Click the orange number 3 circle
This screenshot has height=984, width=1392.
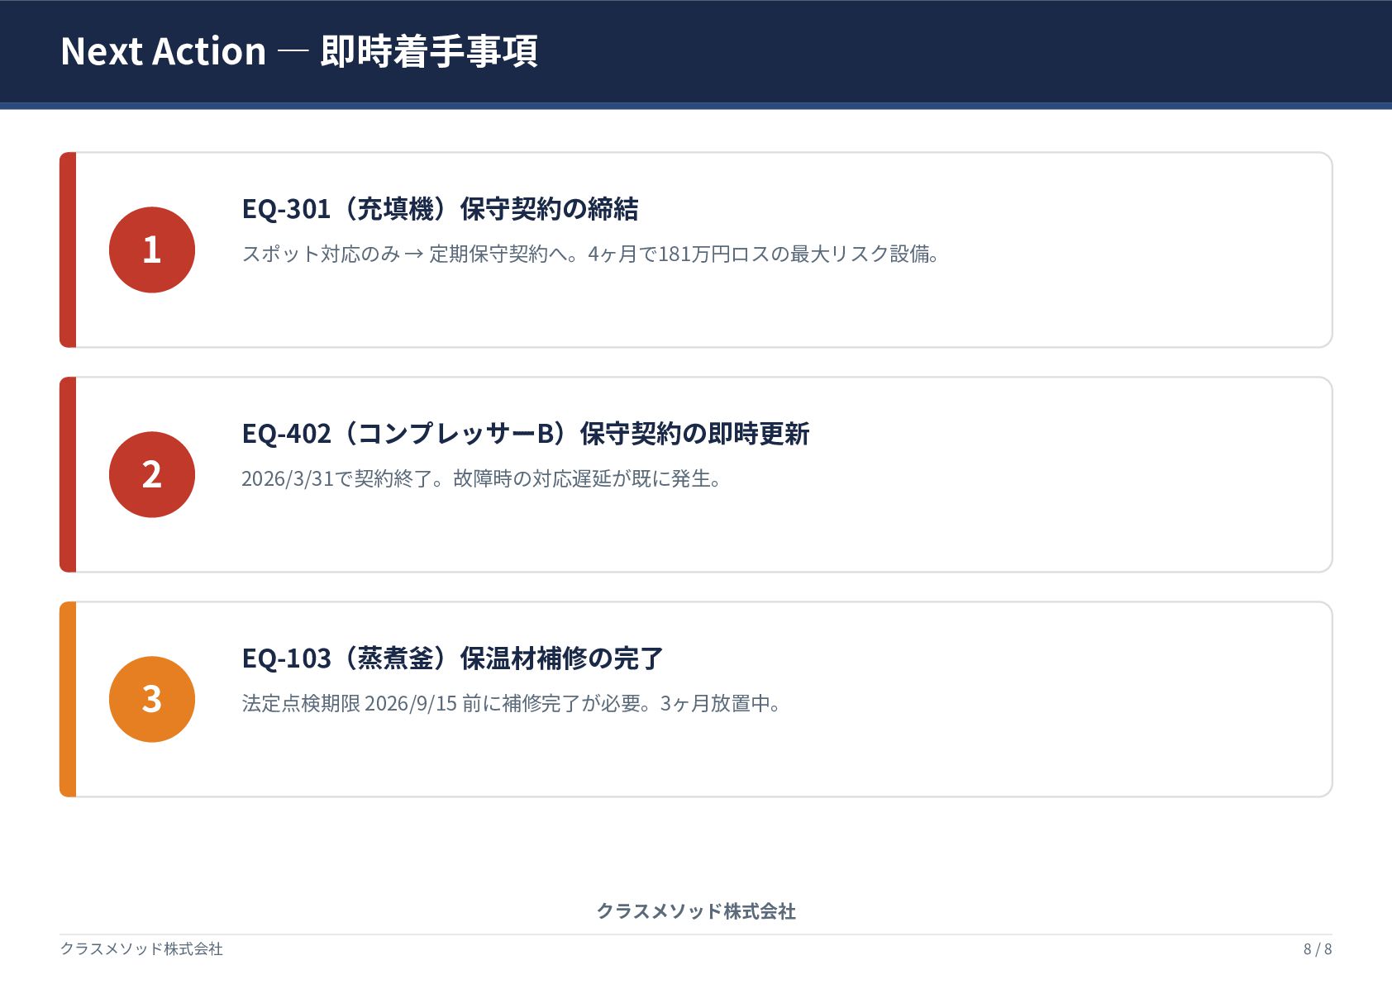pyautogui.click(x=152, y=699)
